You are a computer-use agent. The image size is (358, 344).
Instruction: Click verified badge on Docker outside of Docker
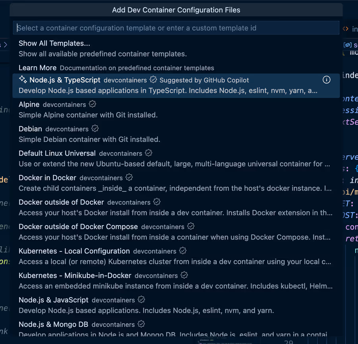[x=157, y=202]
